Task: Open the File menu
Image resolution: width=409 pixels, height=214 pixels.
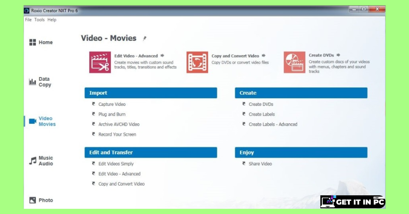Action: pyautogui.click(x=28, y=20)
